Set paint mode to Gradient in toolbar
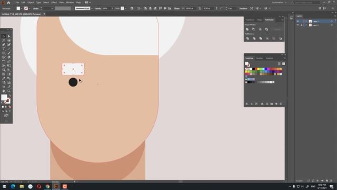 (x=6, y=107)
